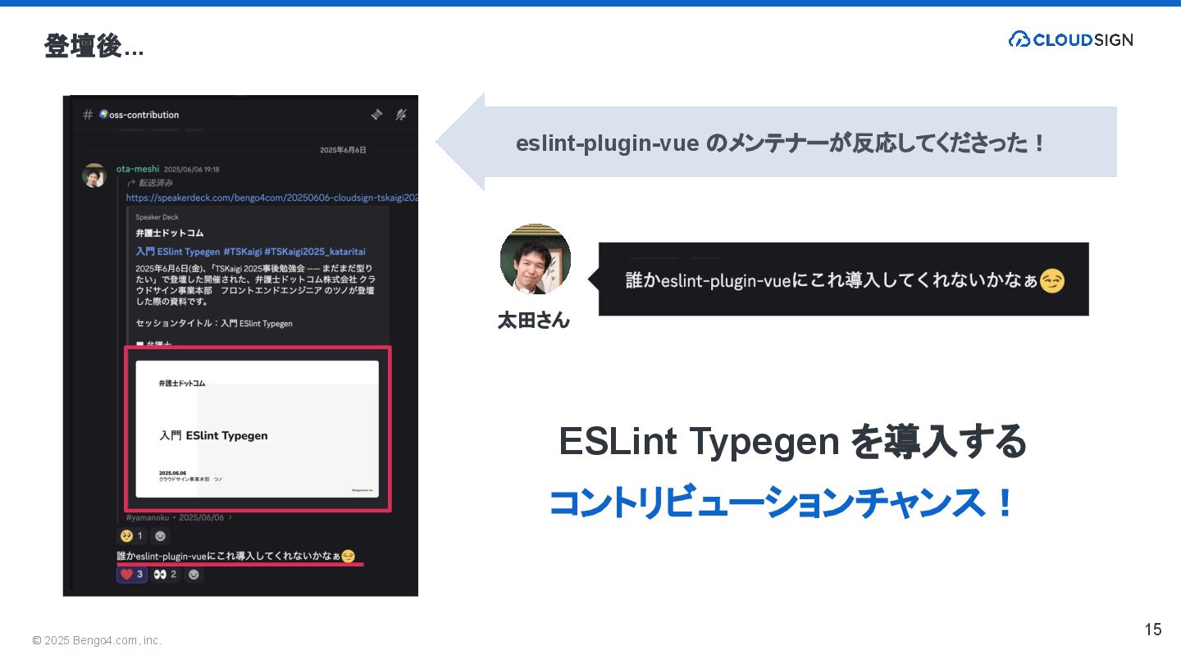Open the Speaker Deck slide thumbnail preview
Viewport: 1181px width, 664px height.
click(x=258, y=429)
